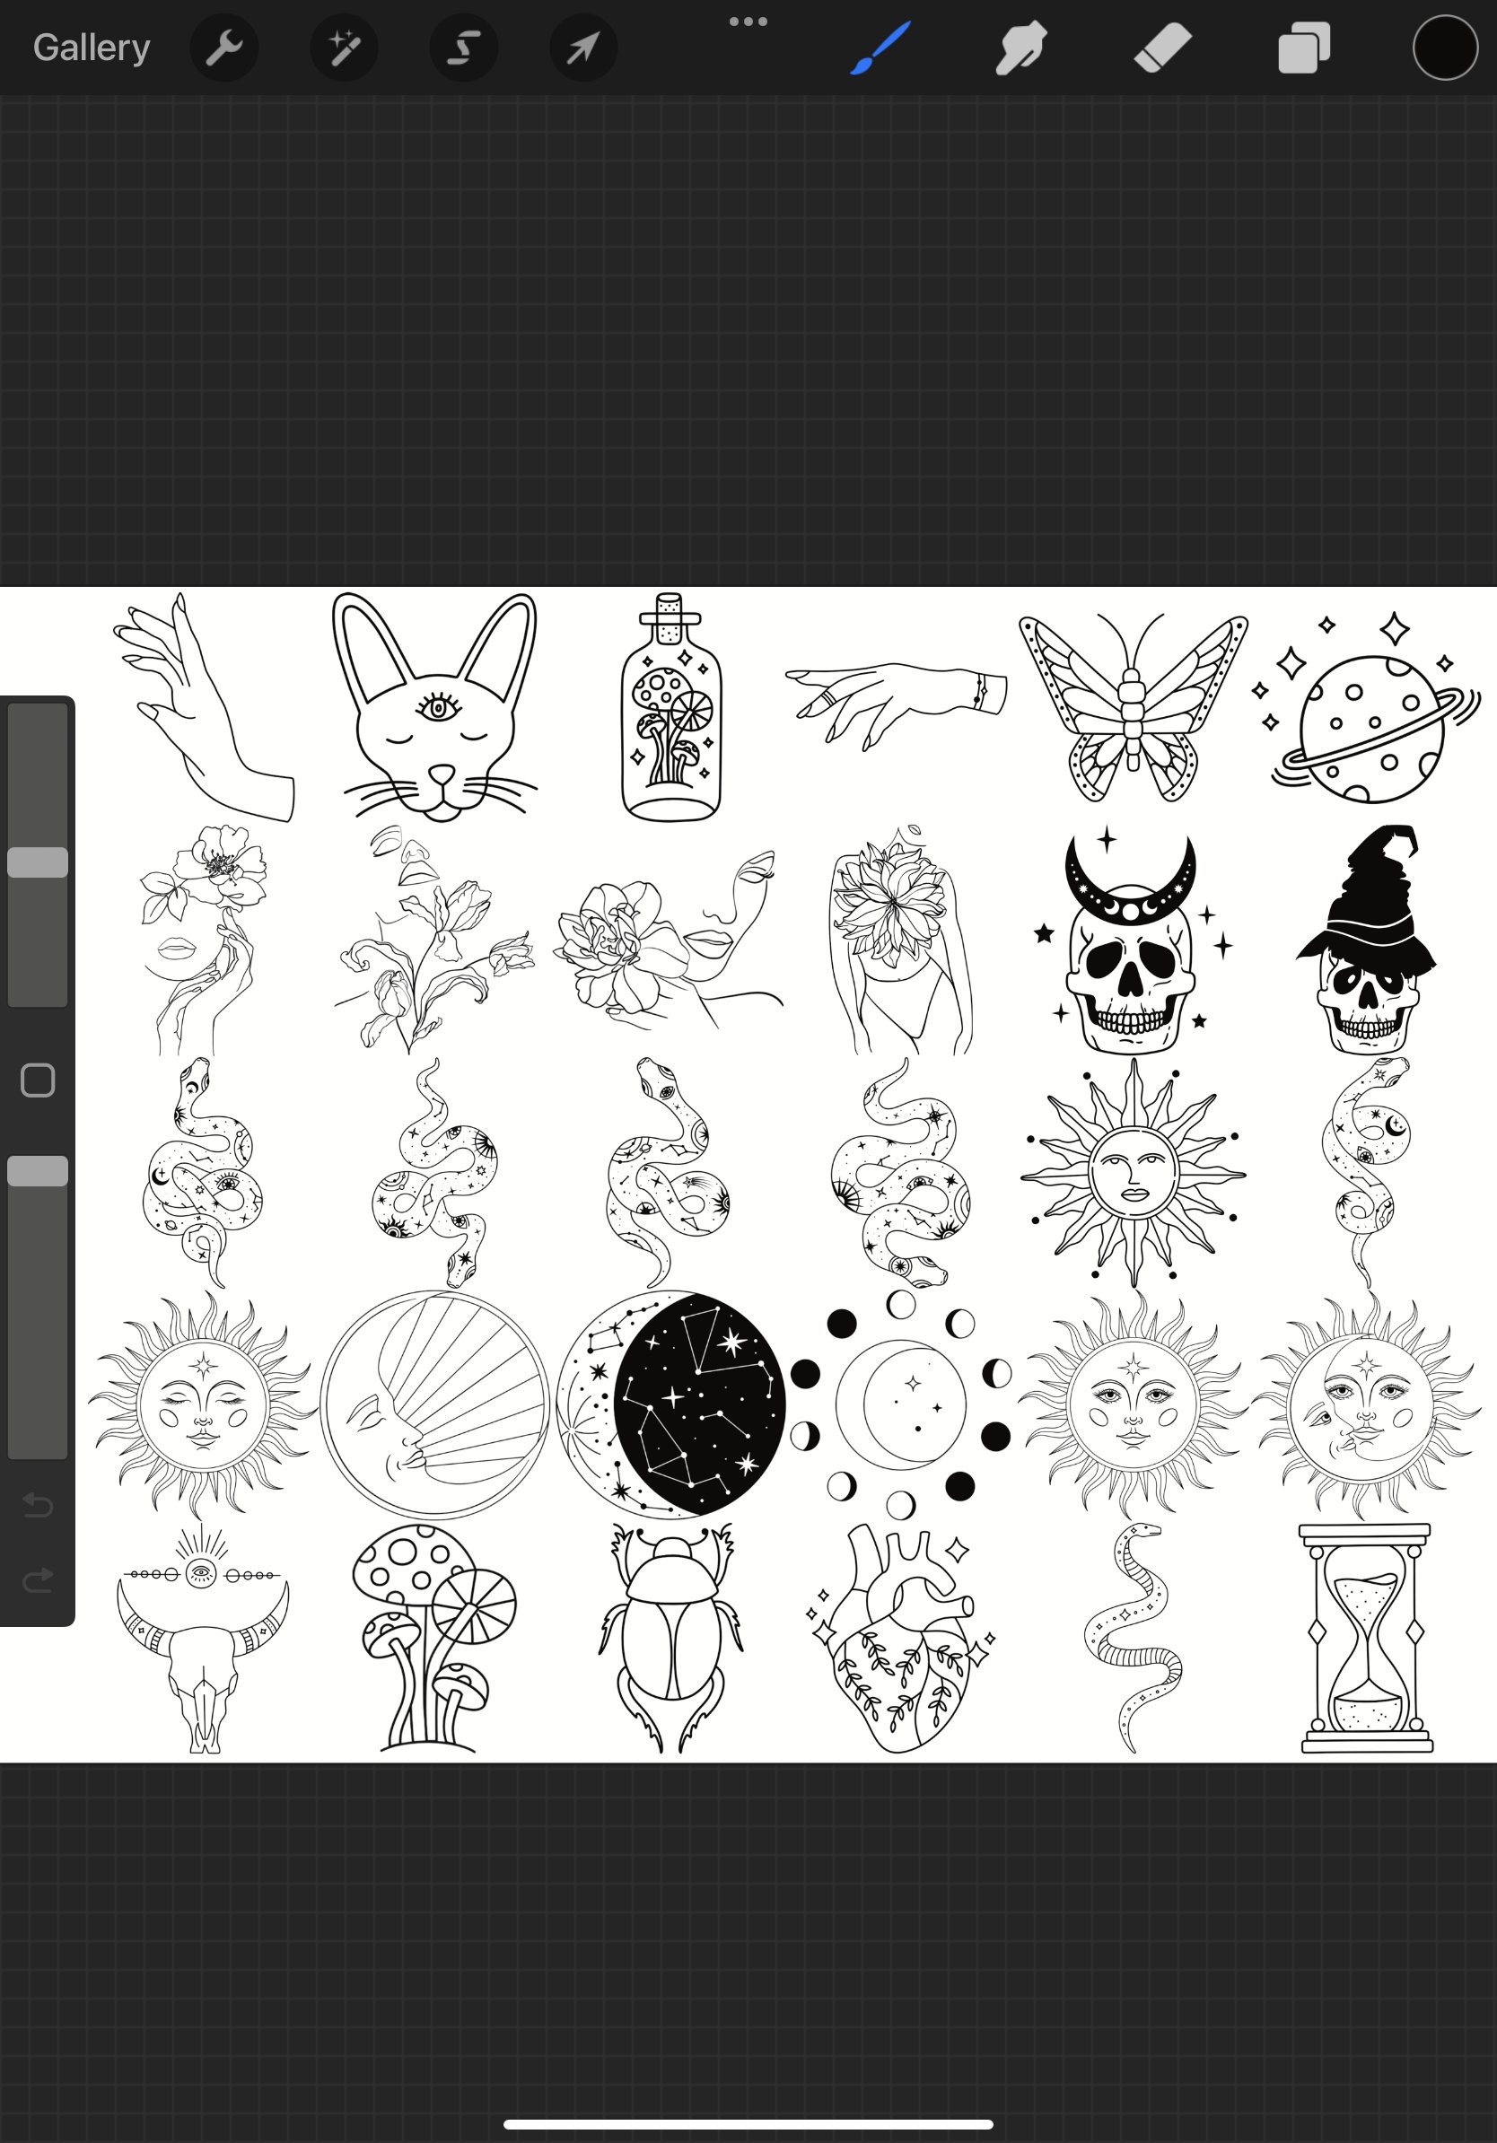The height and width of the screenshot is (2143, 1497).
Task: Tap the three-dot indicator at top center
Action: 748,20
